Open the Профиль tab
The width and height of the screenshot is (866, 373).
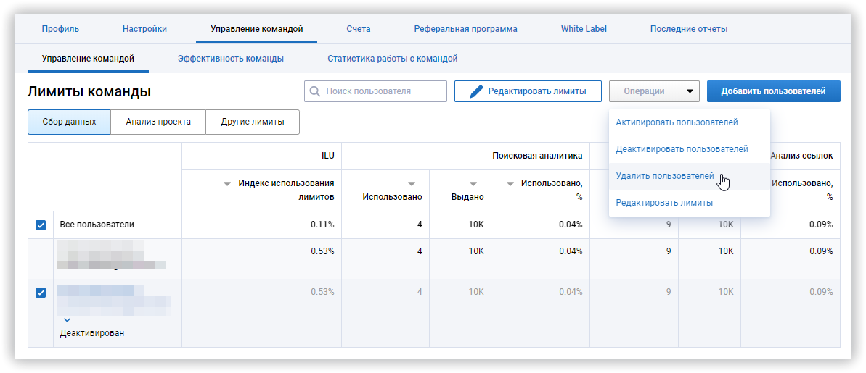60,29
